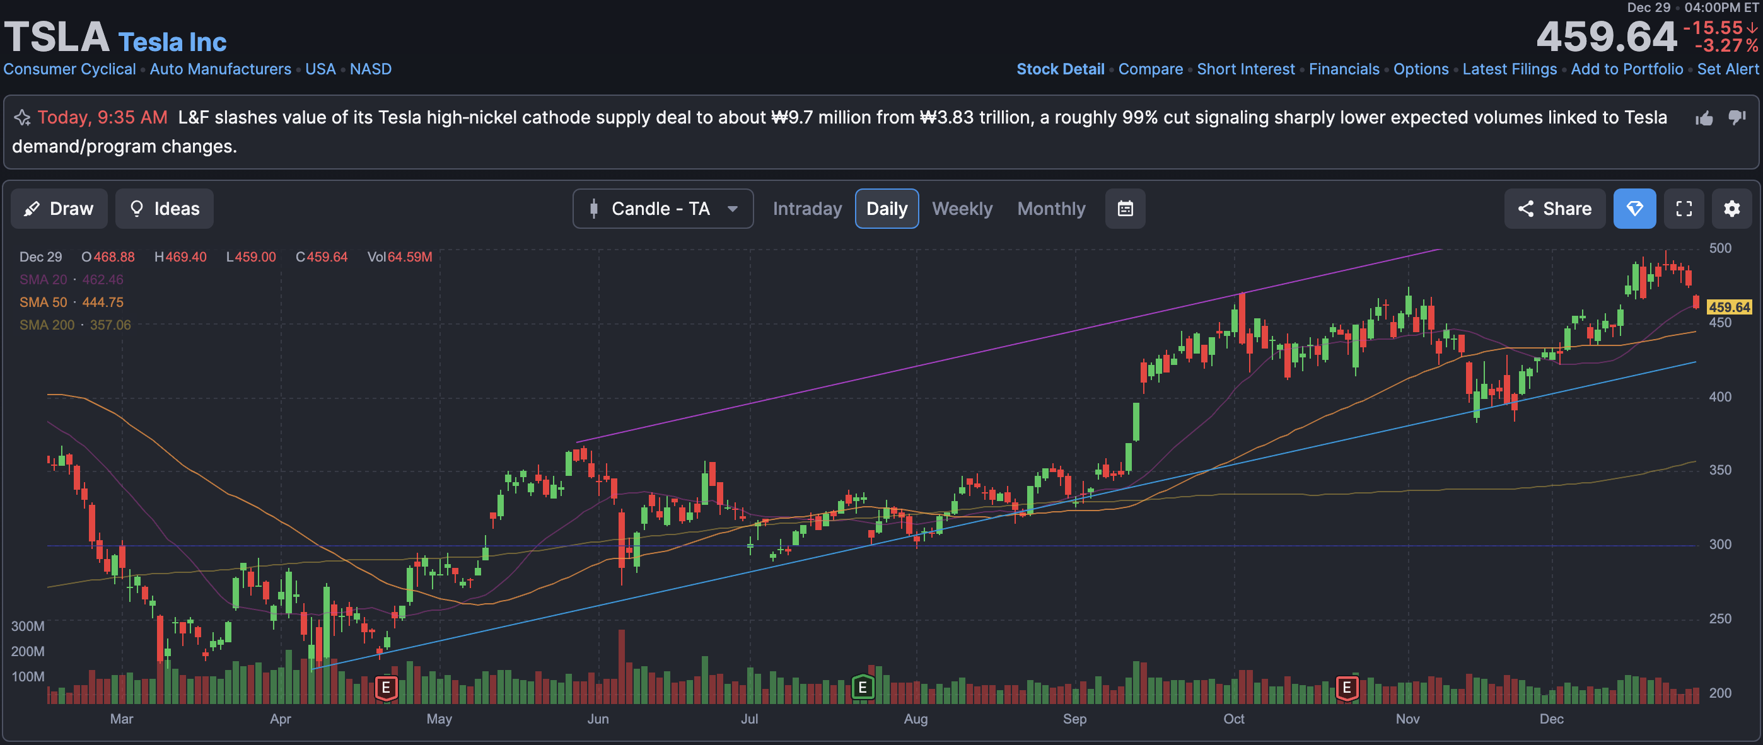This screenshot has height=745, width=1763.
Task: Click the yellow 459.64 price label
Action: pyautogui.click(x=1729, y=307)
